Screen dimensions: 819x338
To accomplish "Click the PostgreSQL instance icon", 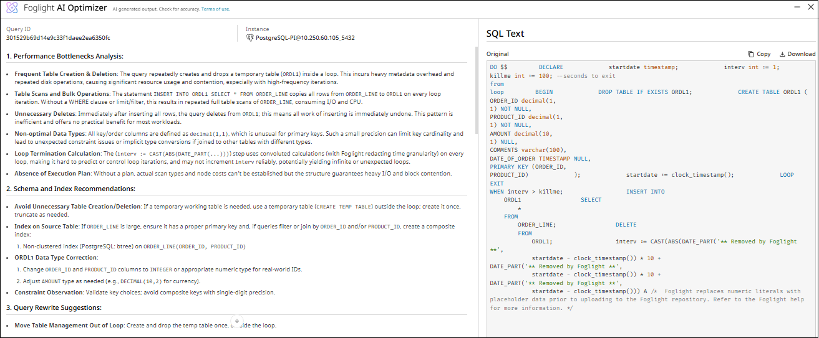I will pyautogui.click(x=250, y=38).
